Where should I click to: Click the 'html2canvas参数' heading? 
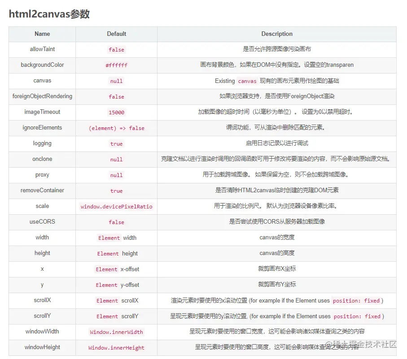click(x=49, y=14)
